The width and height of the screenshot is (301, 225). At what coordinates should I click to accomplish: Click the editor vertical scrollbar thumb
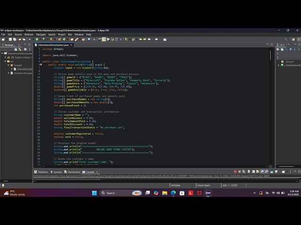[x=270, y=55]
